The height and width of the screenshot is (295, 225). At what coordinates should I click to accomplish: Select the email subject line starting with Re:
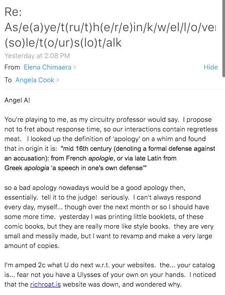click(111, 27)
